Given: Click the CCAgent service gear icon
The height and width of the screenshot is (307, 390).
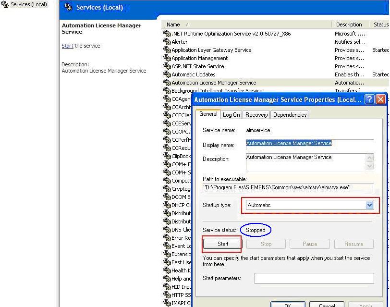Looking at the screenshot, I should pyautogui.click(x=167, y=99).
